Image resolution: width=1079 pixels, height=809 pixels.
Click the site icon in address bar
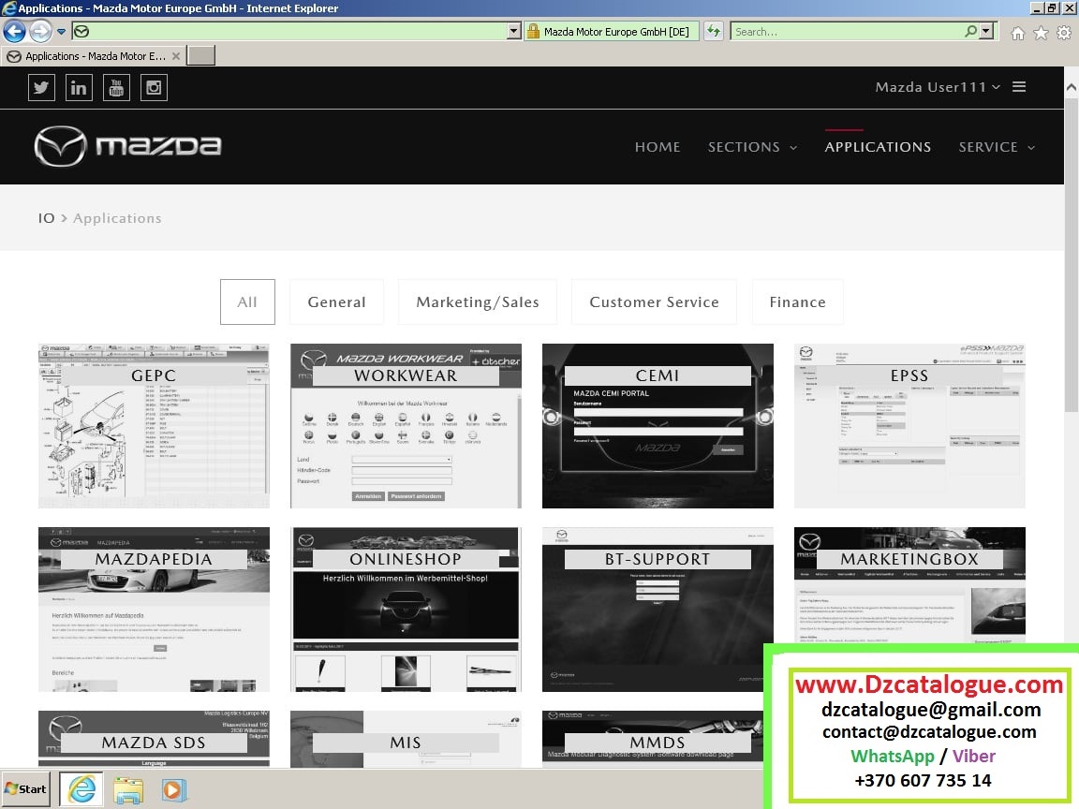point(81,32)
